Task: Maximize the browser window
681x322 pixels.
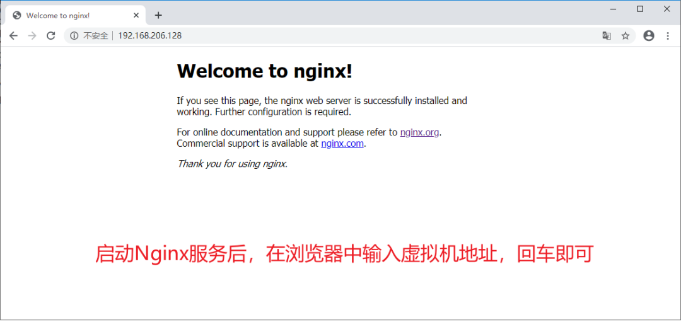Action: (x=640, y=9)
